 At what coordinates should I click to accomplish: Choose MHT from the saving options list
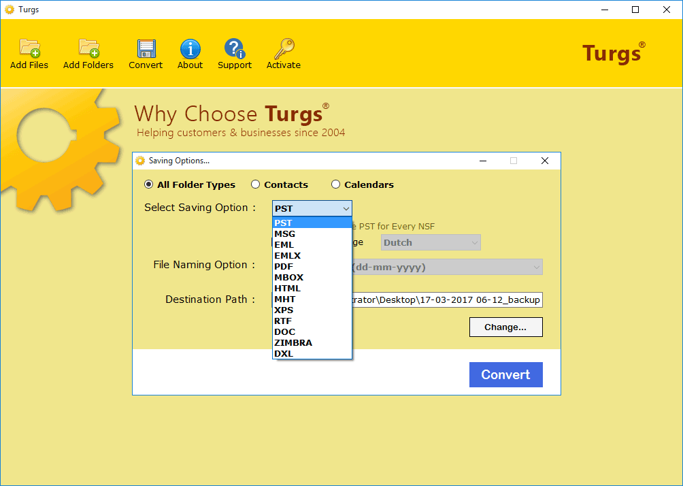(x=312, y=299)
